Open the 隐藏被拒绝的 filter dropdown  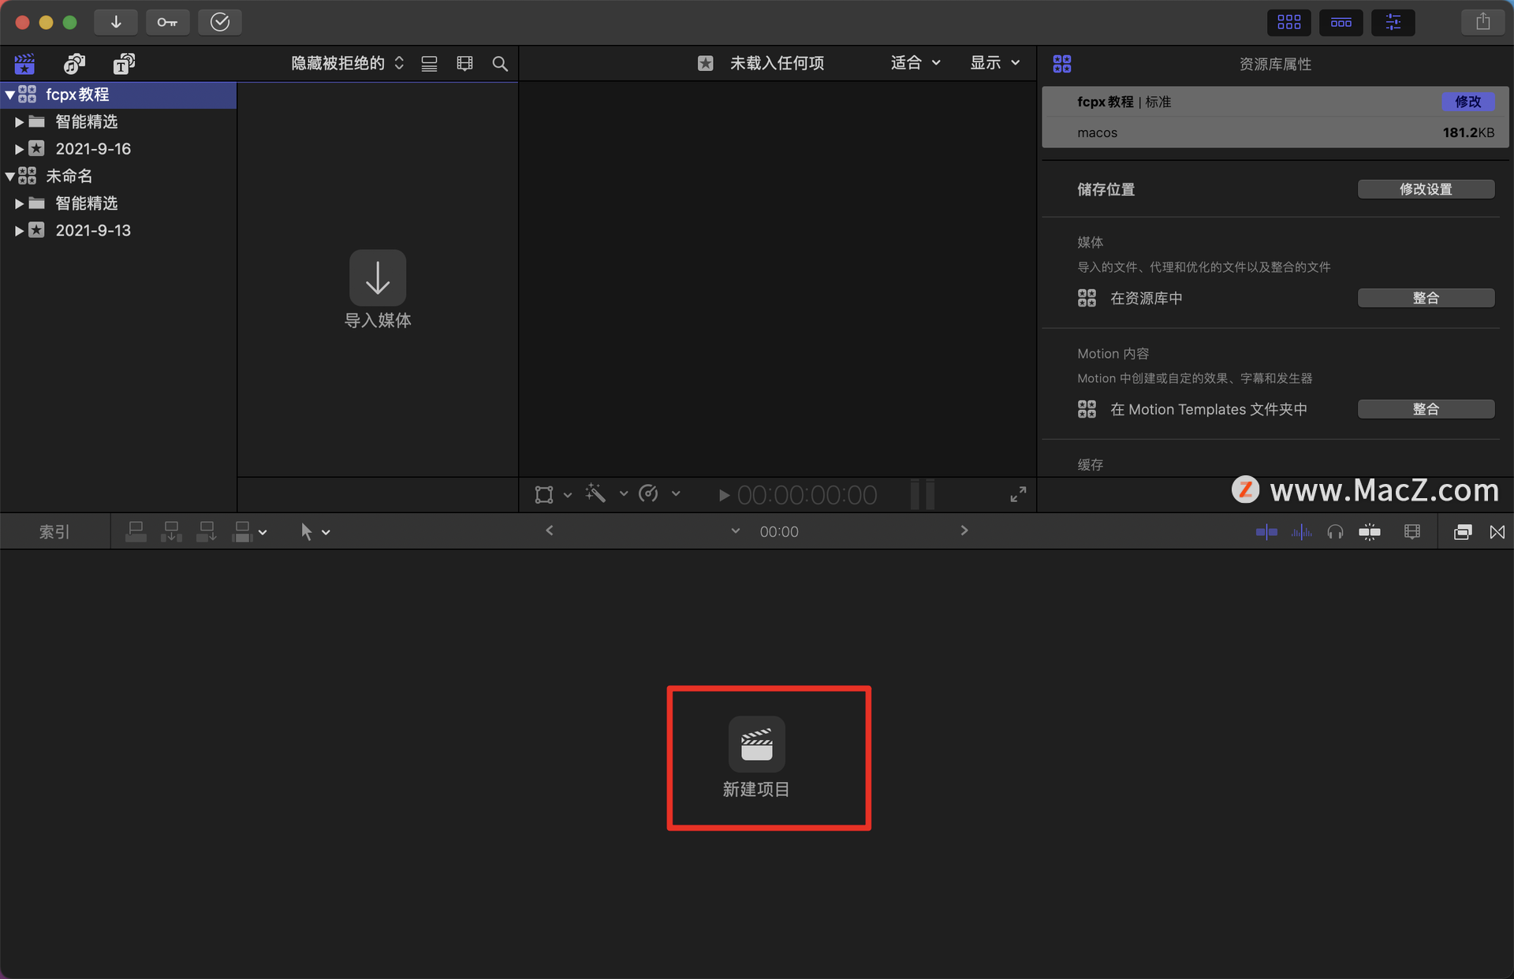347,63
